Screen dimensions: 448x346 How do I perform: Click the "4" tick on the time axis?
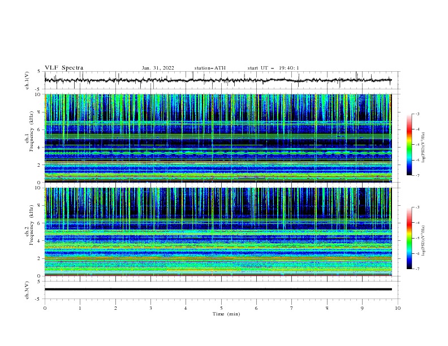tap(186, 308)
